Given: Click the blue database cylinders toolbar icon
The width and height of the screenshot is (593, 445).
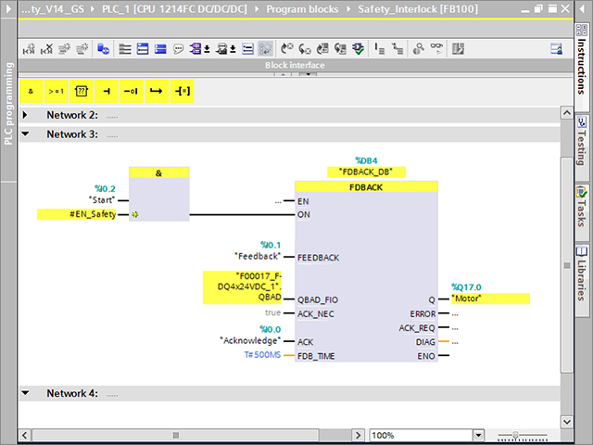Looking at the screenshot, I should (103, 49).
